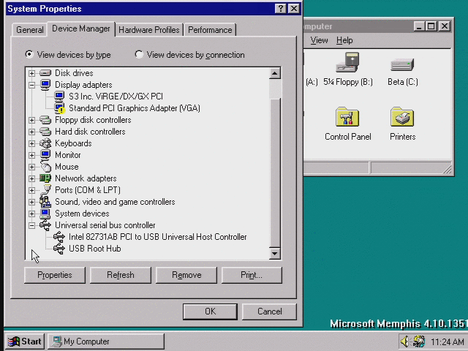Confirm with the OK button
The image size is (468, 351).
(x=210, y=312)
